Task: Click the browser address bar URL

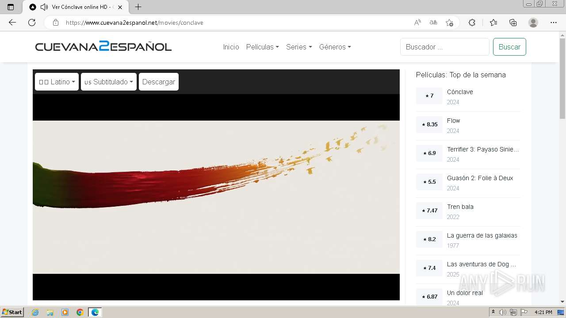Action: (134, 23)
